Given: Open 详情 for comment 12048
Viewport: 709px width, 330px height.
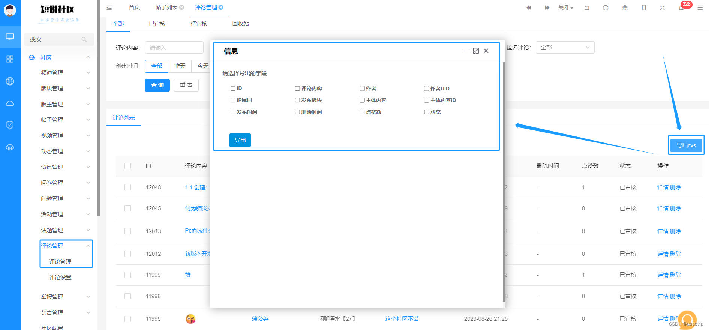Looking at the screenshot, I should pos(663,187).
